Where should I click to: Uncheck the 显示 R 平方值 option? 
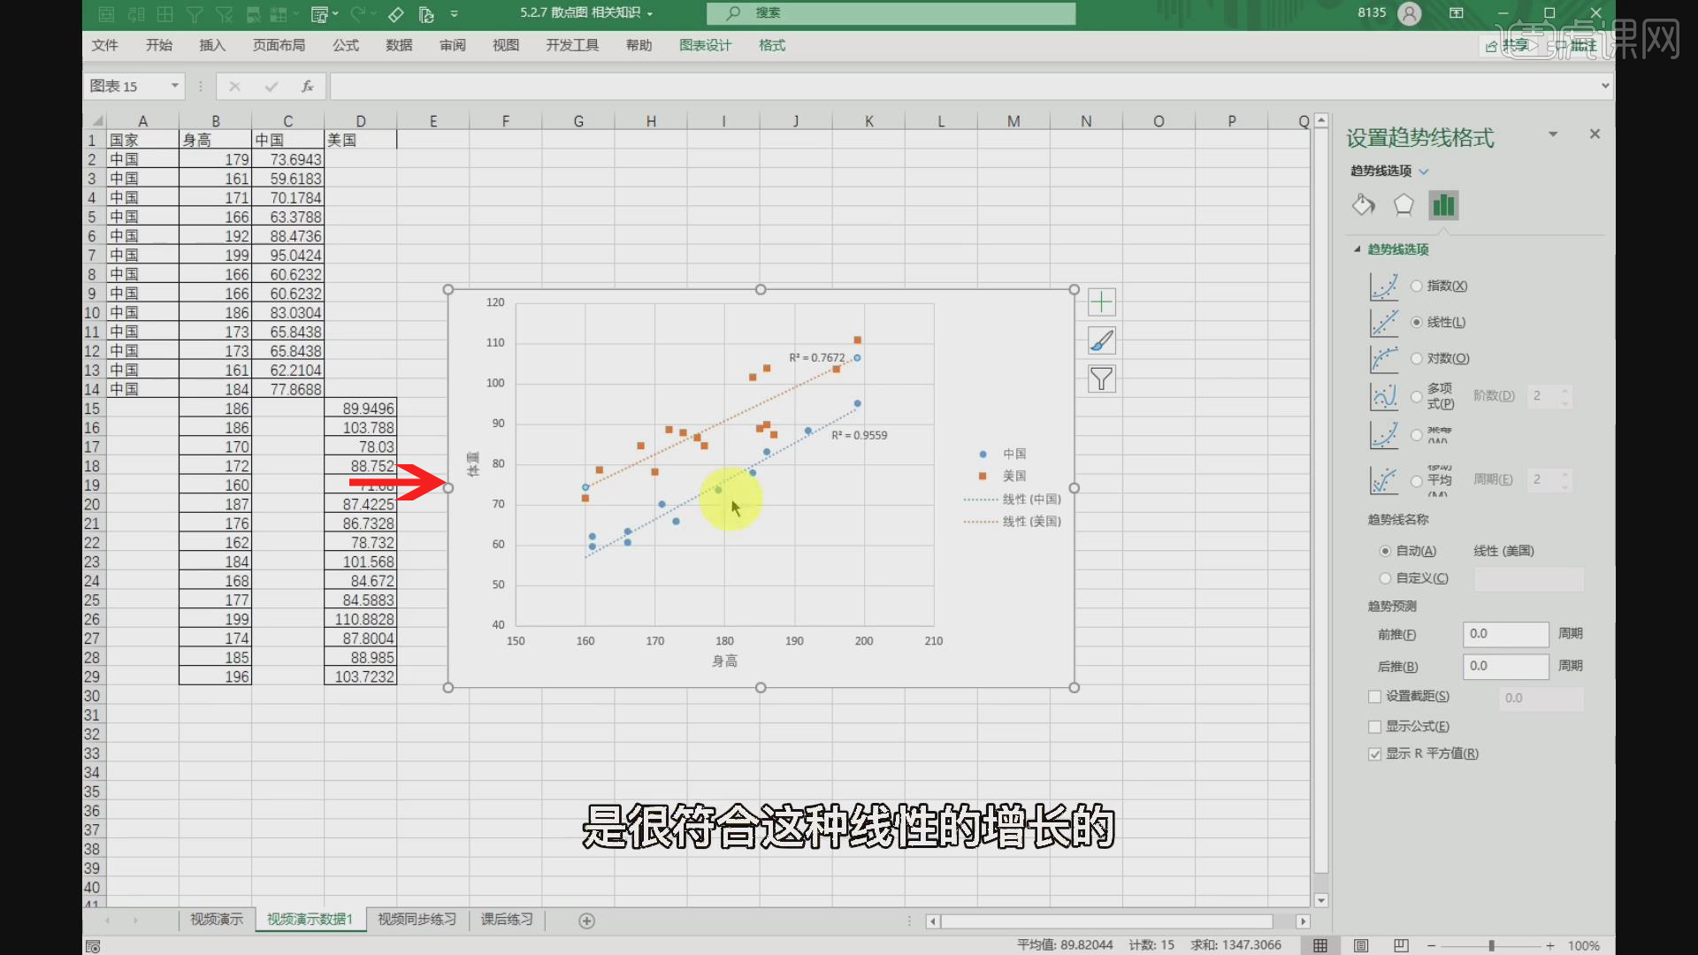point(1375,753)
